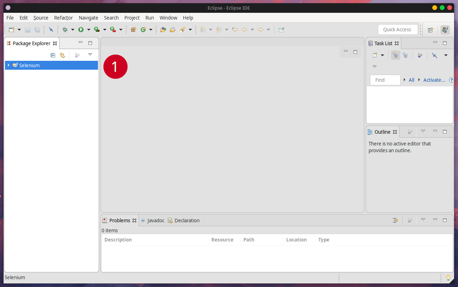Toggle Focus on Active Task in Outline
The height and width of the screenshot is (287, 458).
(410, 132)
